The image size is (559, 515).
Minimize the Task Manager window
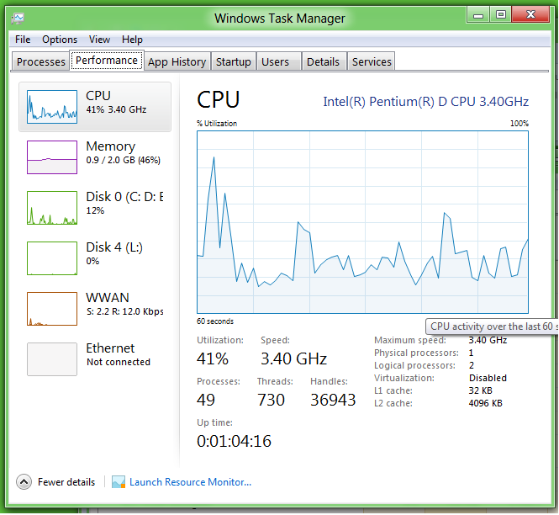478,15
